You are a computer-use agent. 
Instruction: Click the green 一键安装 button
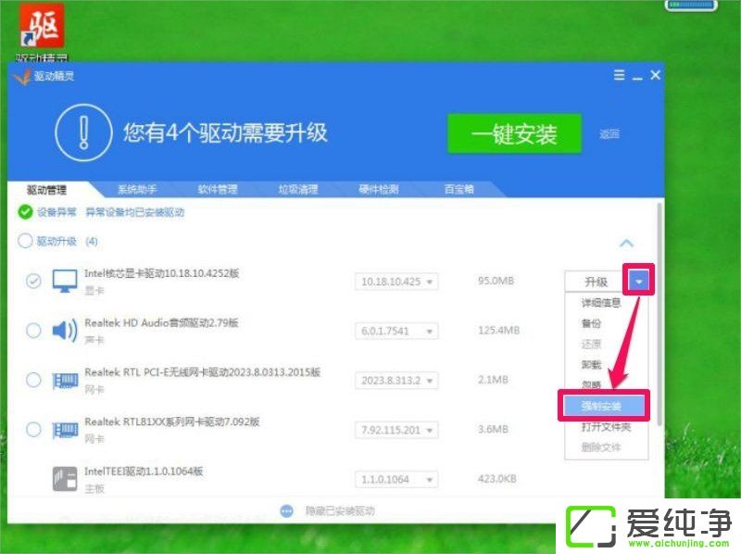tap(515, 133)
